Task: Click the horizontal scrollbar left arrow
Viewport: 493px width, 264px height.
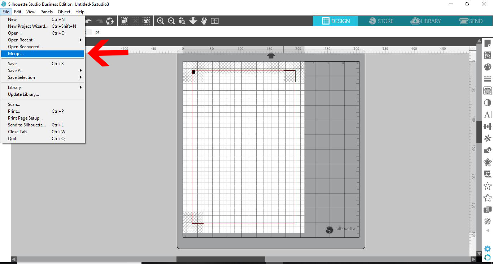Action: [14, 259]
